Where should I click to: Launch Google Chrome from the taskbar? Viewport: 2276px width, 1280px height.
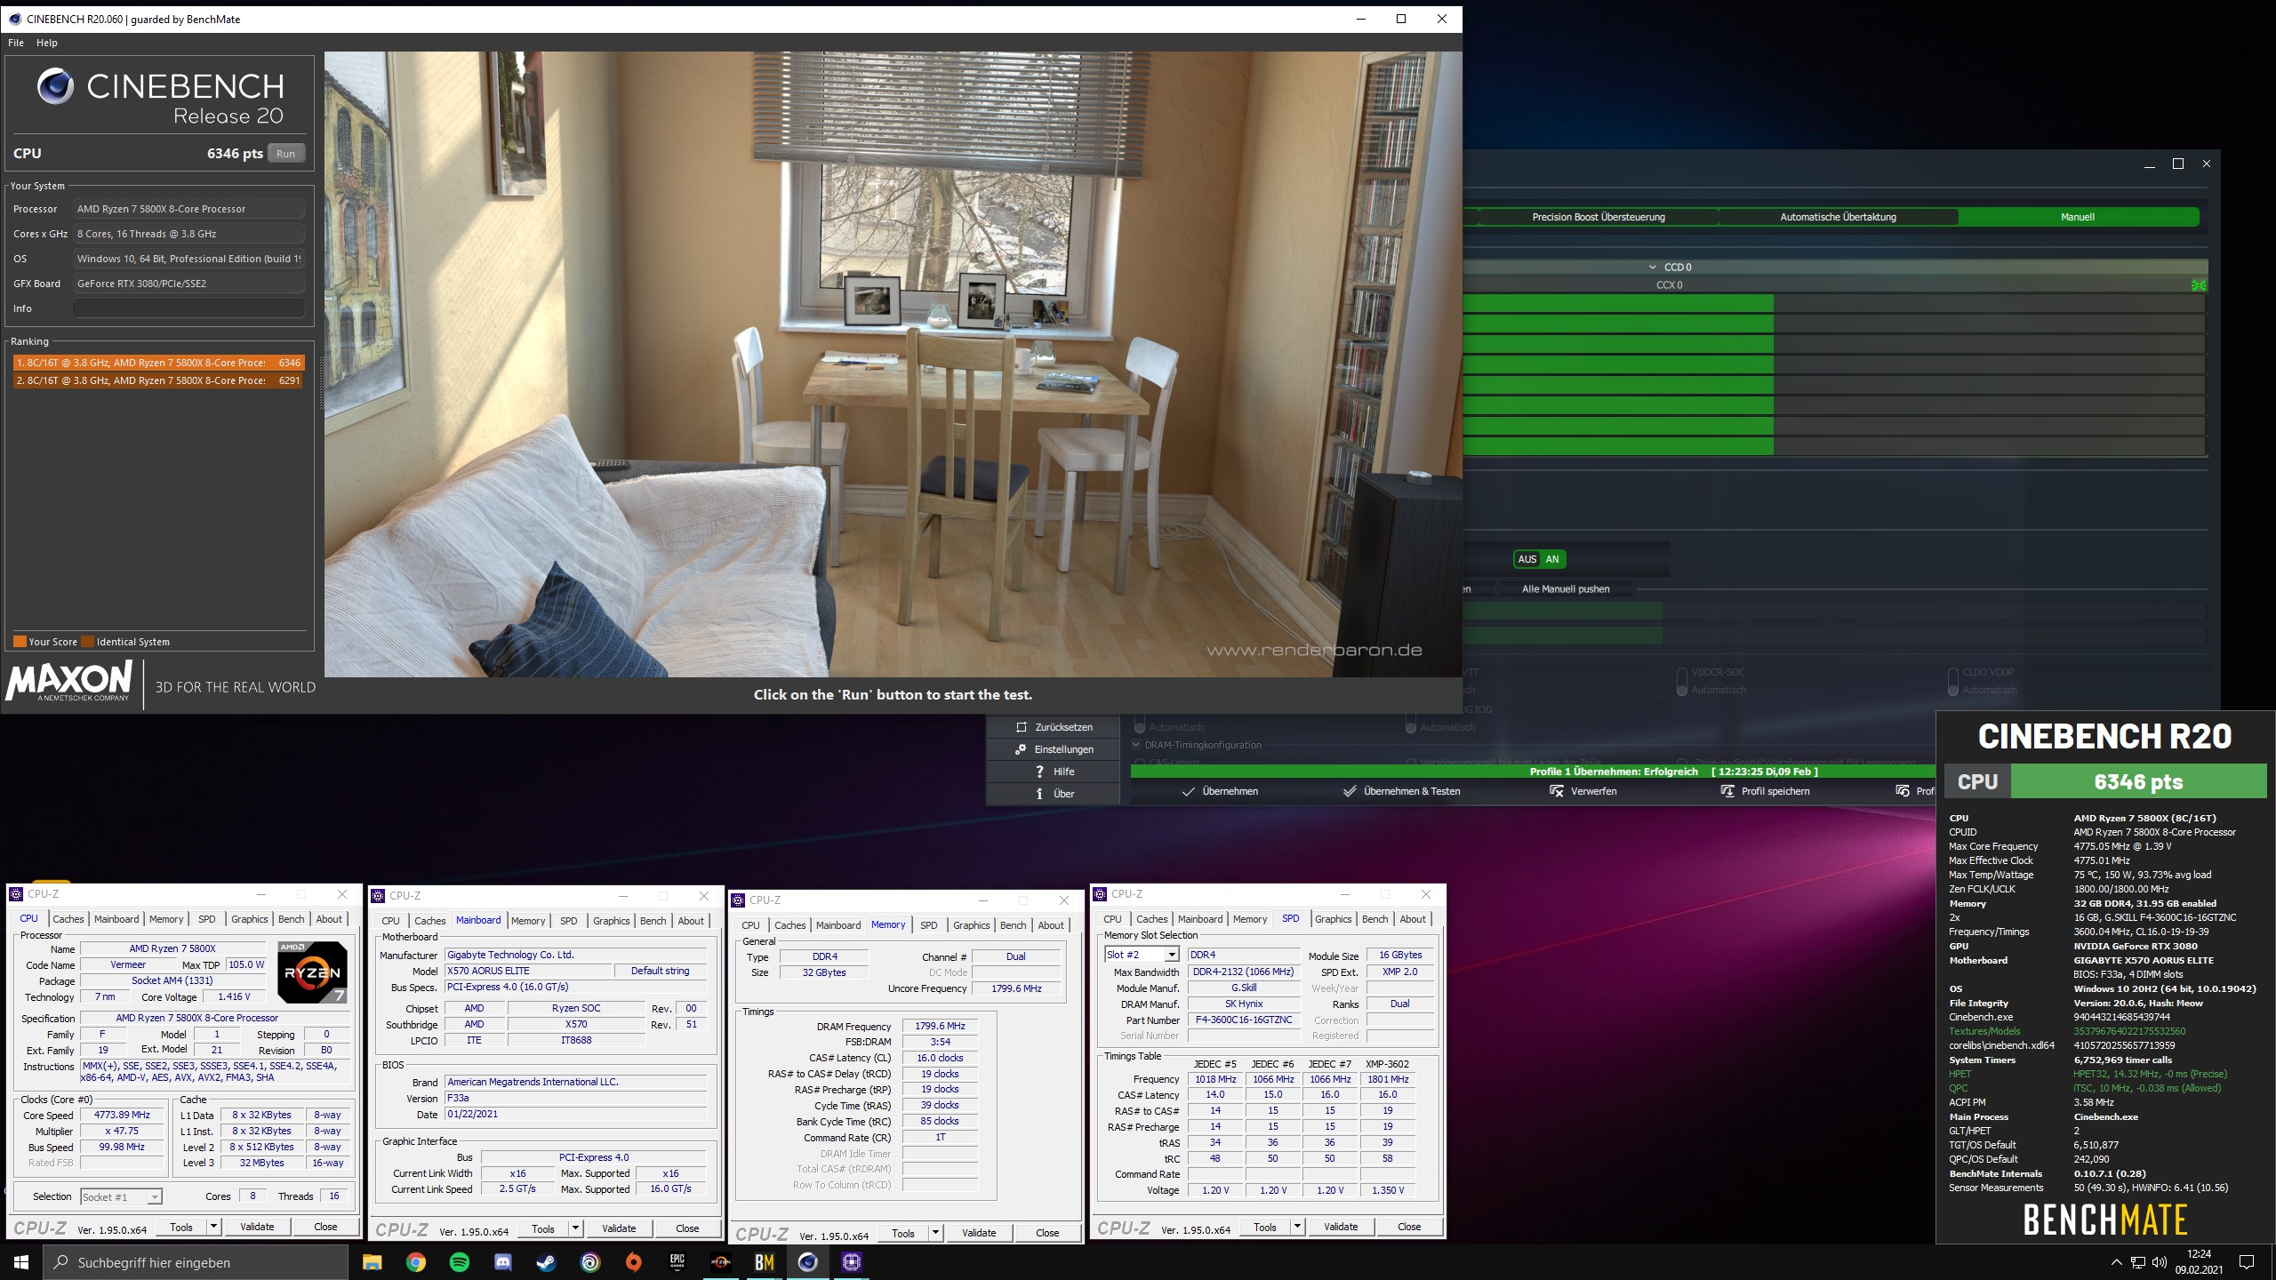[x=415, y=1262]
